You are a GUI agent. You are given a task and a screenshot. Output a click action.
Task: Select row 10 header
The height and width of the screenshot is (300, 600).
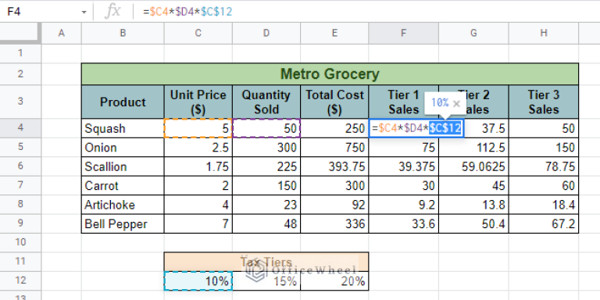(20, 243)
